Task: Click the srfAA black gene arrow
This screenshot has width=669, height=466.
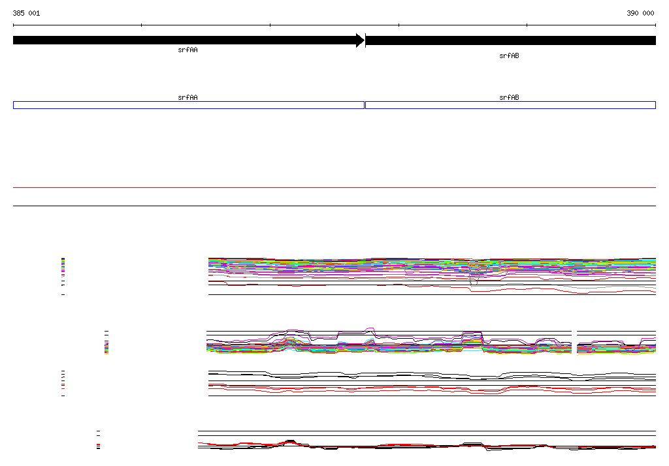Action: (183, 40)
